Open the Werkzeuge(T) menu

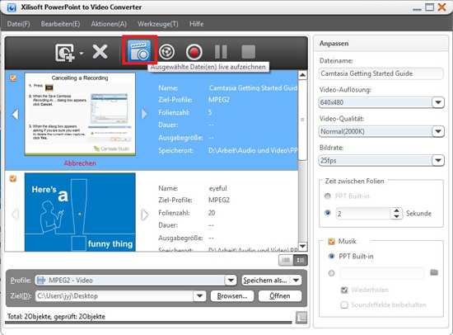pos(158,24)
